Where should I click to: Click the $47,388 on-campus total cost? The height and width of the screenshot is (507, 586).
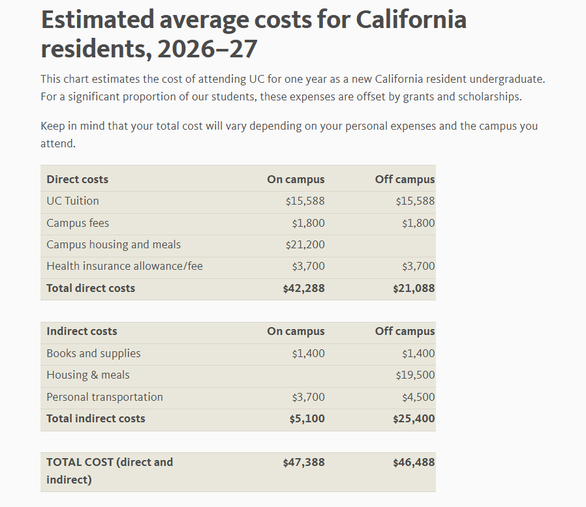303,462
